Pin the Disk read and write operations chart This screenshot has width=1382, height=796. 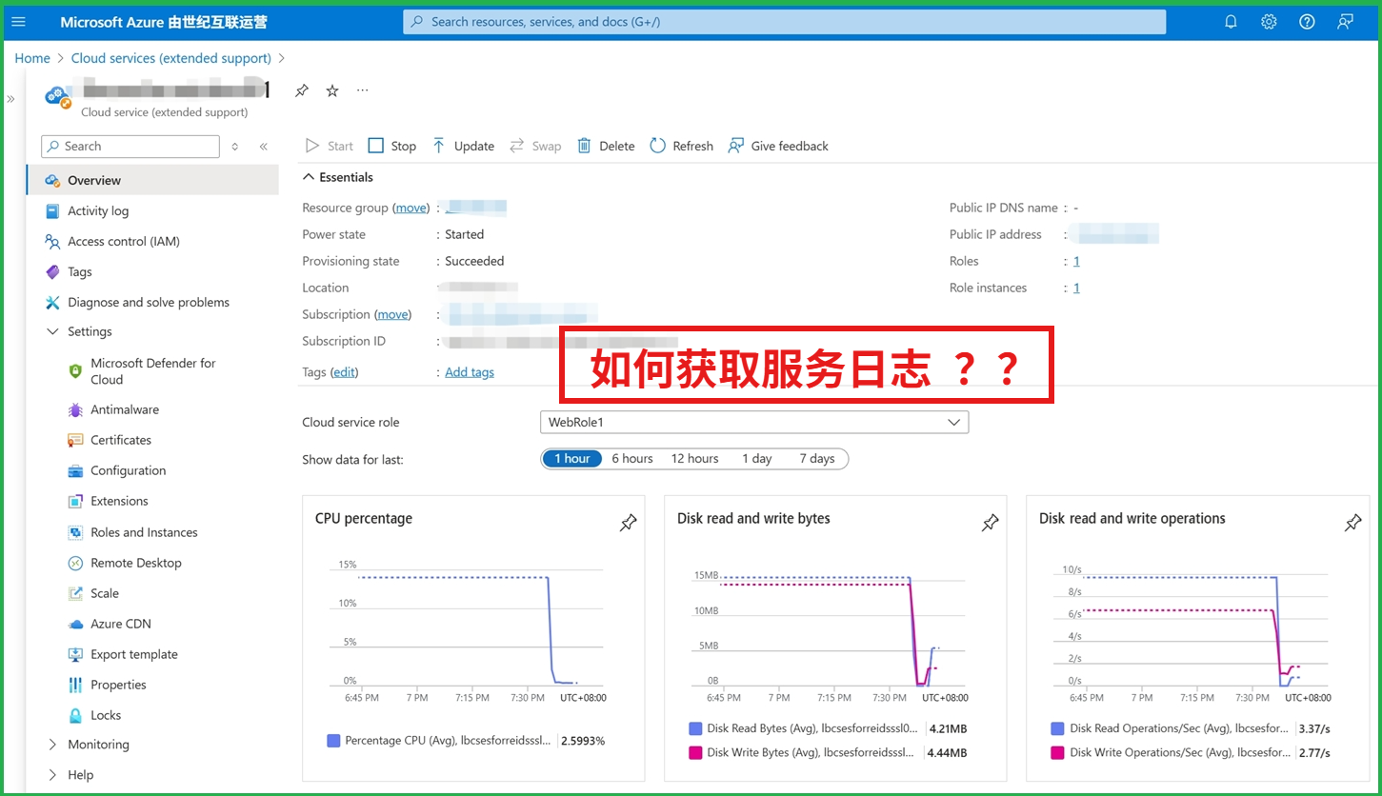click(1352, 523)
